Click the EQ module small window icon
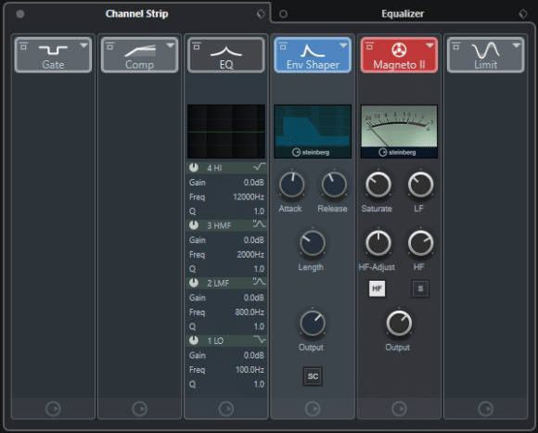 click(197, 46)
